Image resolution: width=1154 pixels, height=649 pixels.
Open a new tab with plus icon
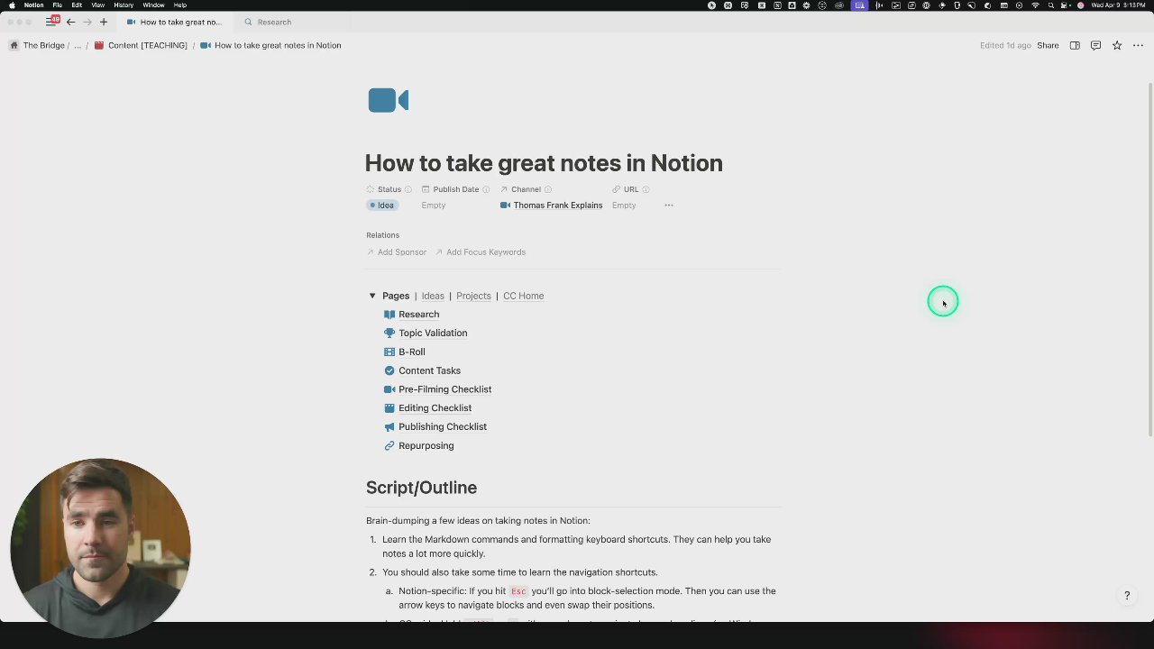click(104, 22)
